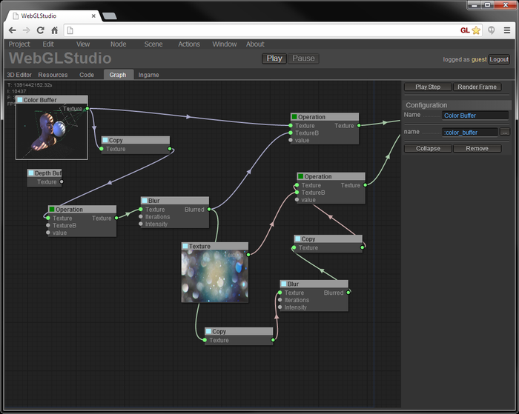Open the Chrome hamburger menu
519x414 pixels.
coord(506,30)
